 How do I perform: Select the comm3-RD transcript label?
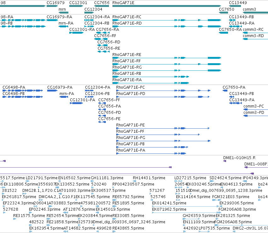[253, 36]
